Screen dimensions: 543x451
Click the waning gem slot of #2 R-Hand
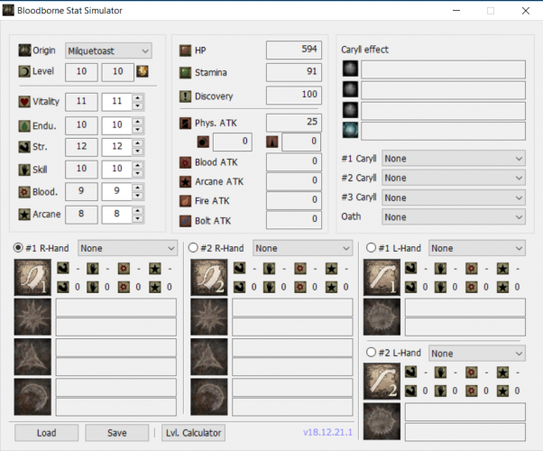(x=209, y=397)
